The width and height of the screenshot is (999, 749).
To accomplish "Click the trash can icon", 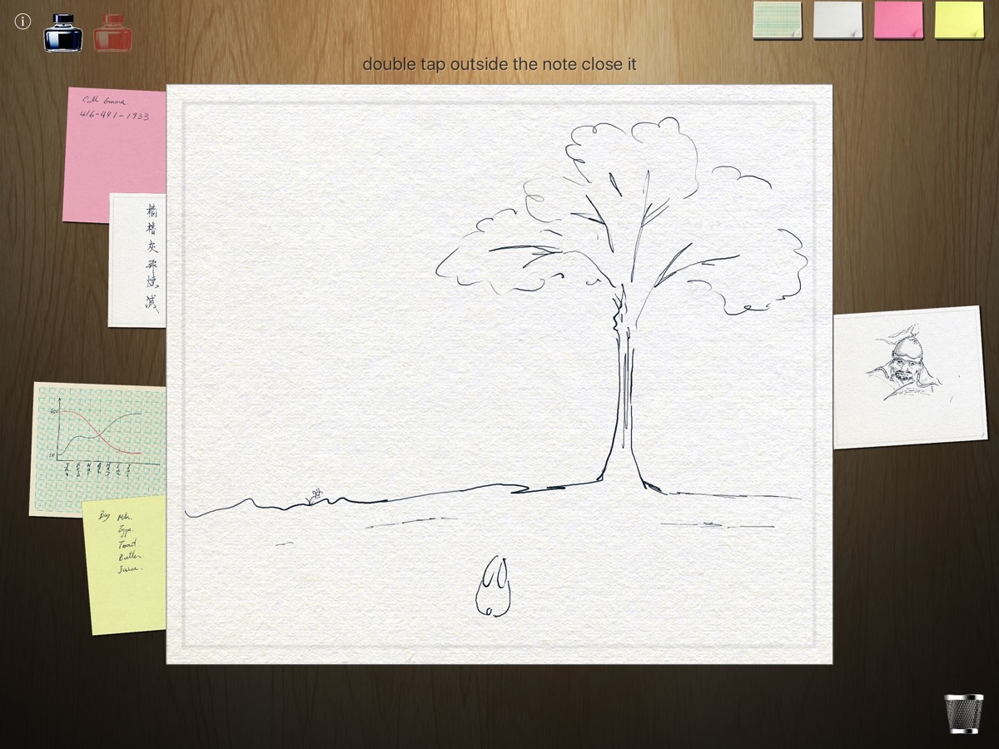I will [963, 713].
